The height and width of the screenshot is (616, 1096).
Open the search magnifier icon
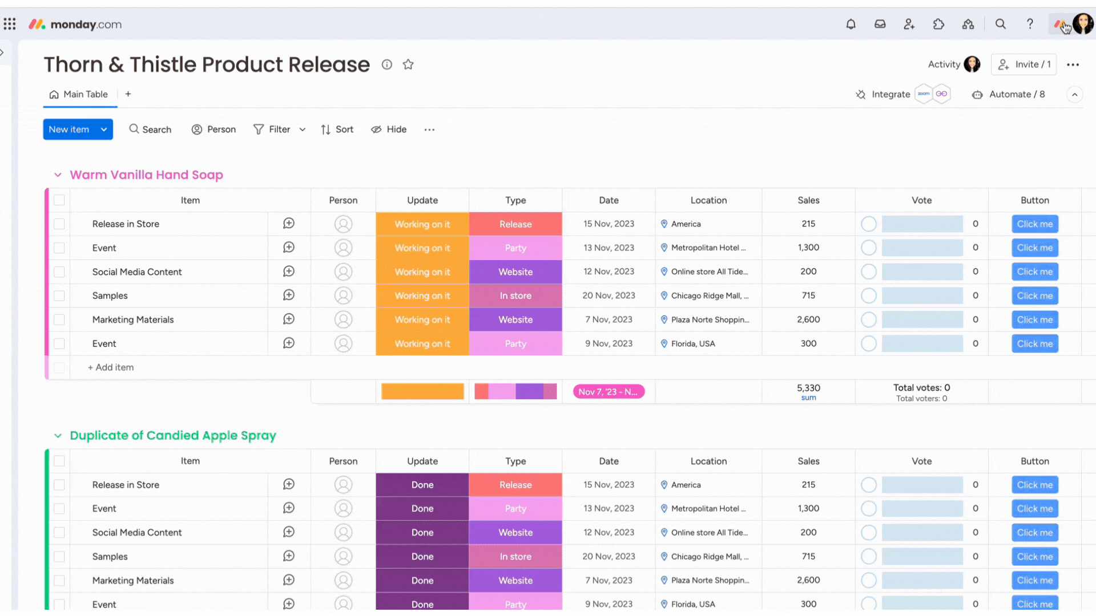coord(1001,24)
